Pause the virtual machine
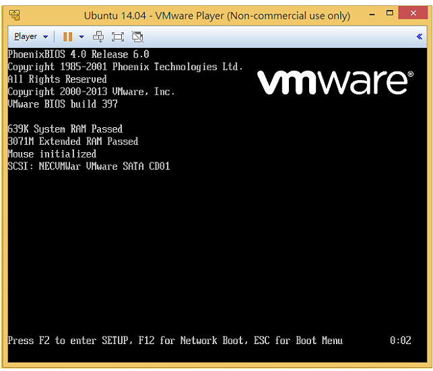This screenshot has height=371, width=433. [67, 37]
